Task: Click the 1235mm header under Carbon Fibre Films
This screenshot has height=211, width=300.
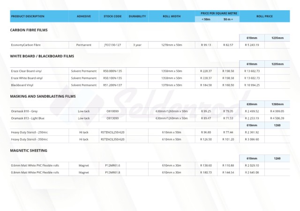Action: pos(277,38)
